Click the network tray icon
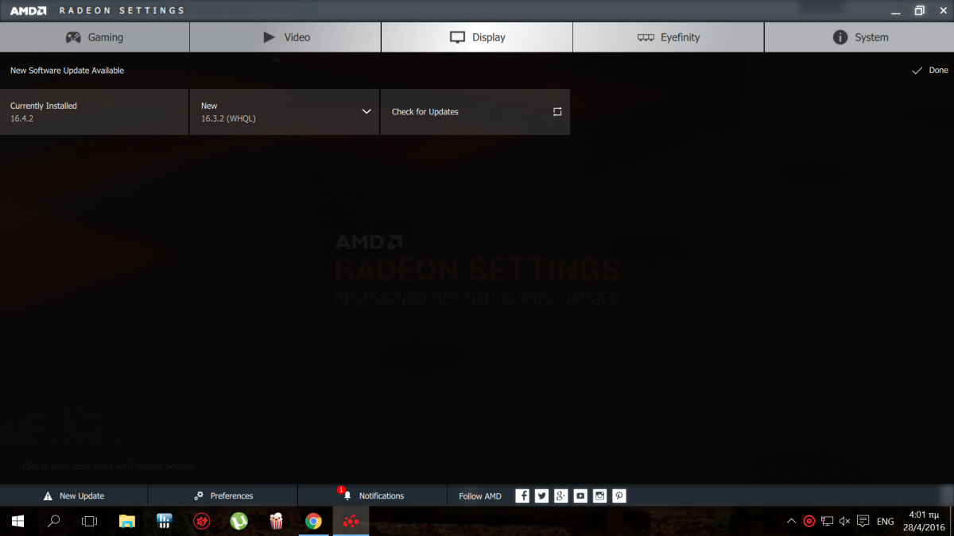The width and height of the screenshot is (954, 536). tap(828, 522)
